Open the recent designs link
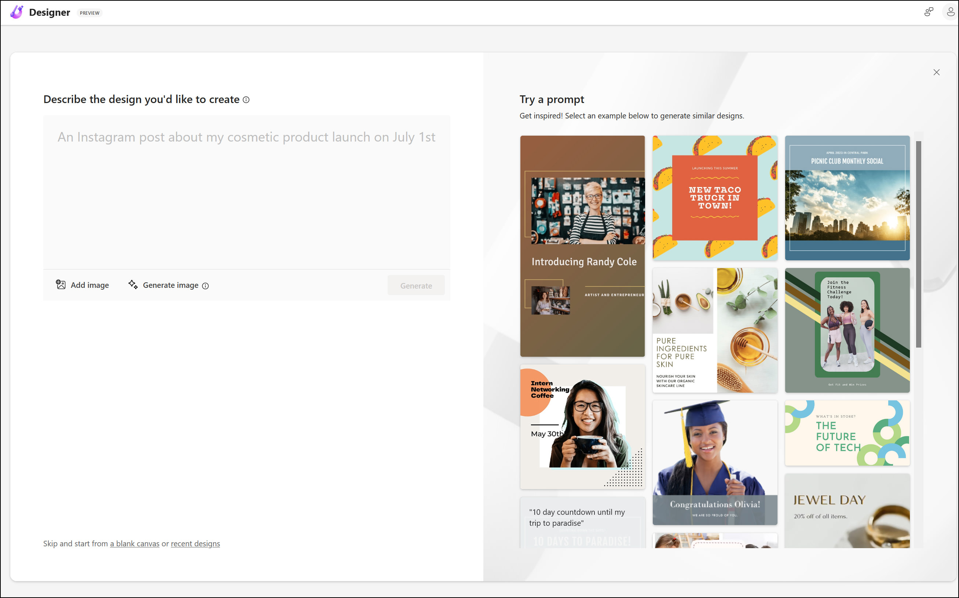 [x=195, y=543]
